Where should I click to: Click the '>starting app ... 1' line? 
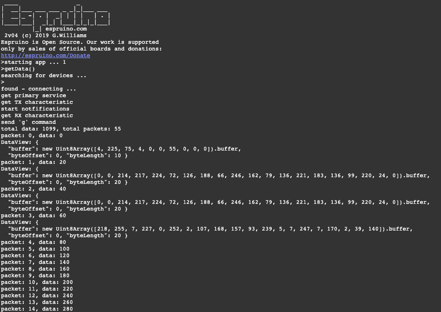pos(33,62)
